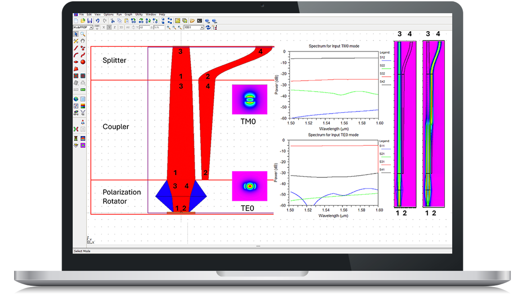Click the TE0 mode profile thumbnail
Viewport: 525px width, 295px height.
point(250,186)
